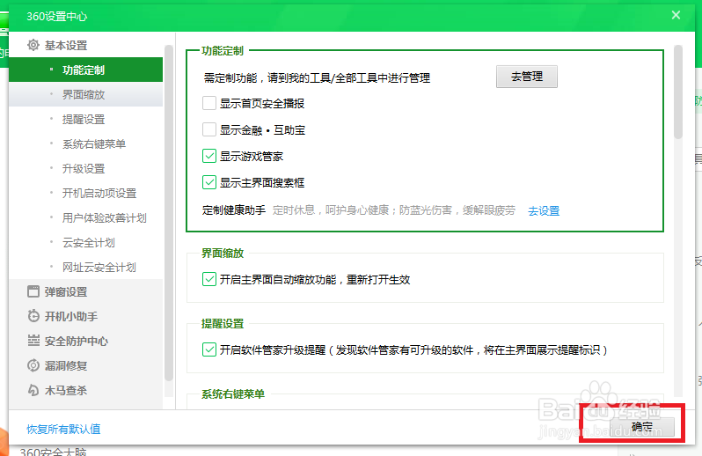This screenshot has width=702, height=456.
Task: Click the 去设置 link for 健康助手
Action: coord(544,210)
